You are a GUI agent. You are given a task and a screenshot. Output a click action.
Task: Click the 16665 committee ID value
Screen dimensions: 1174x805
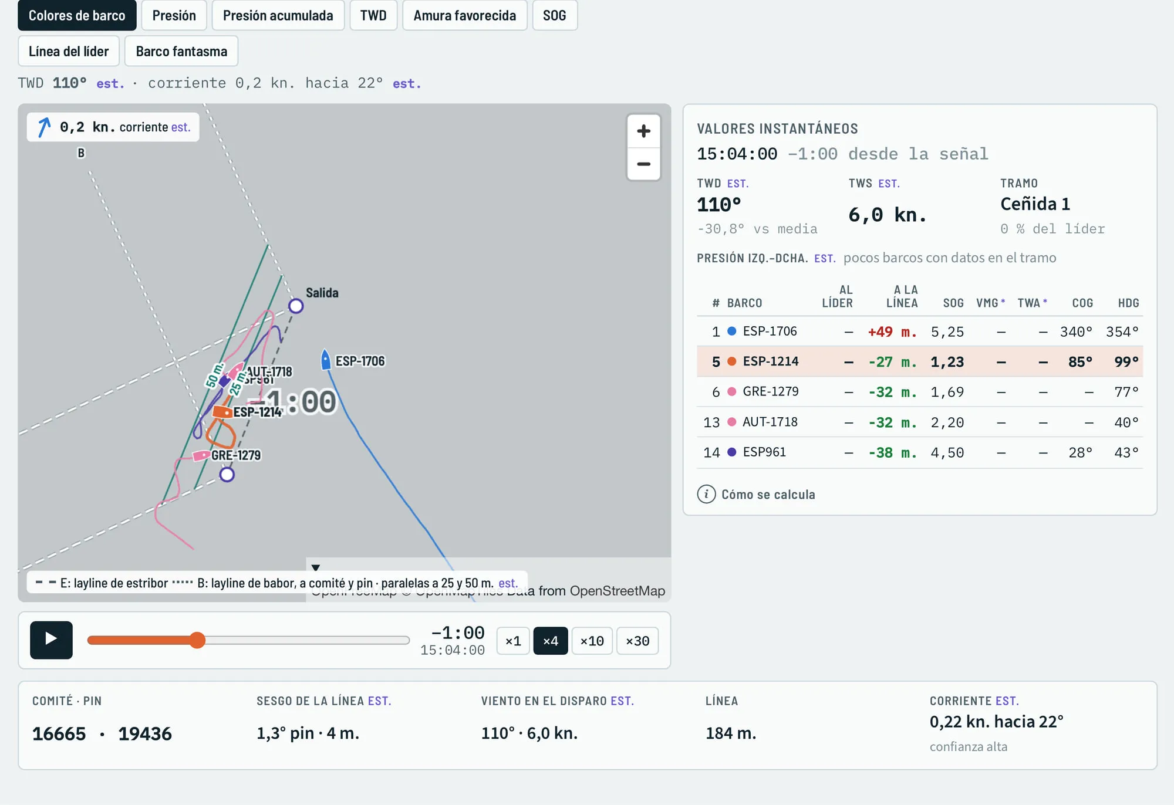click(x=59, y=733)
